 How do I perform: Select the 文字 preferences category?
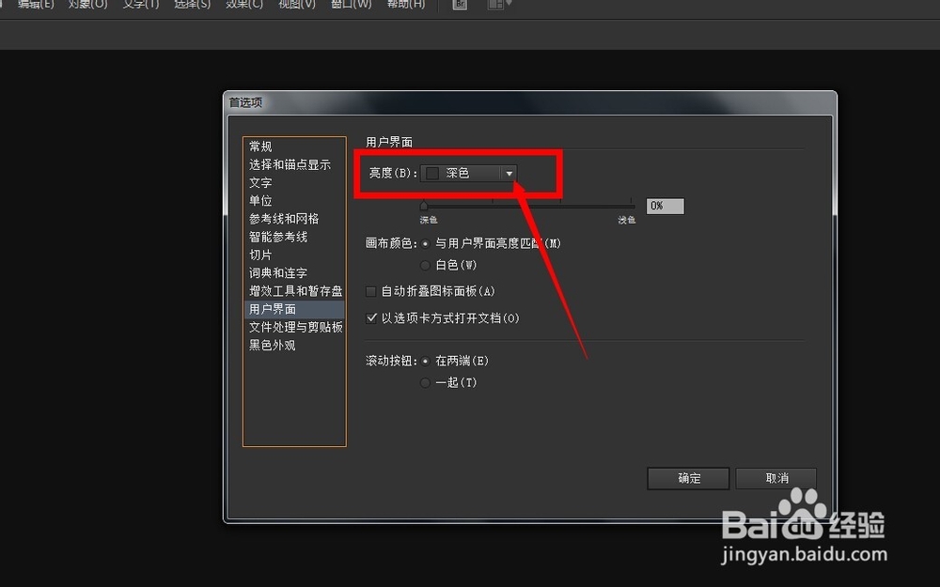click(259, 182)
